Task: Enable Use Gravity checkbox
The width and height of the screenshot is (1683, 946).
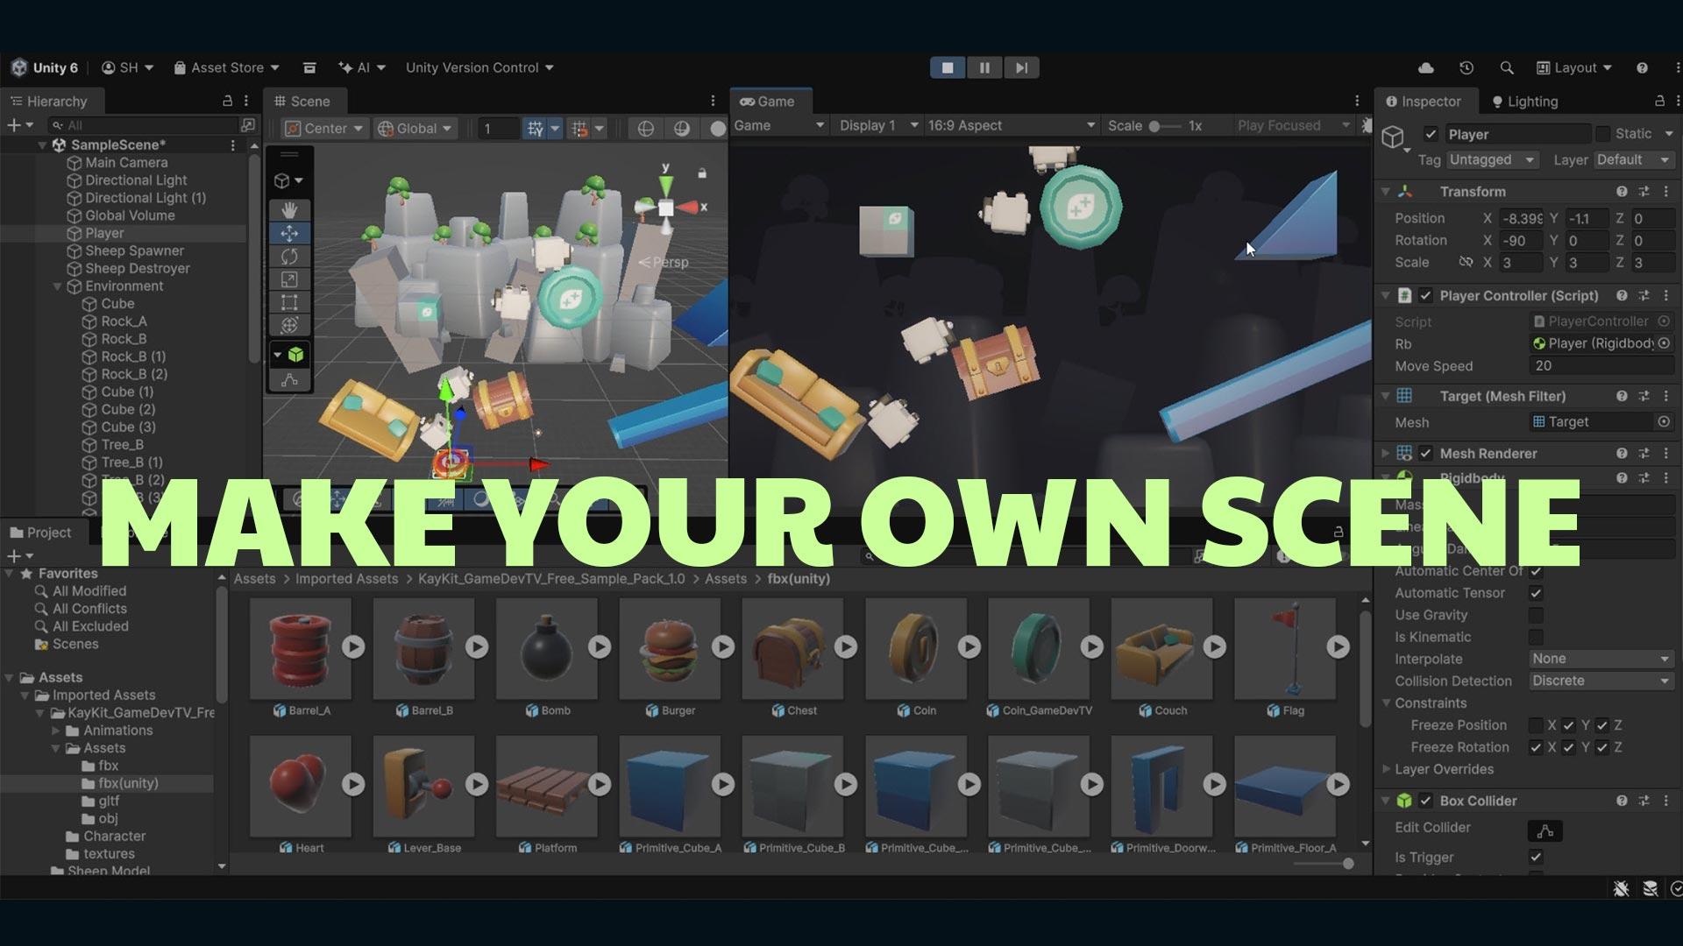Action: click(1536, 615)
